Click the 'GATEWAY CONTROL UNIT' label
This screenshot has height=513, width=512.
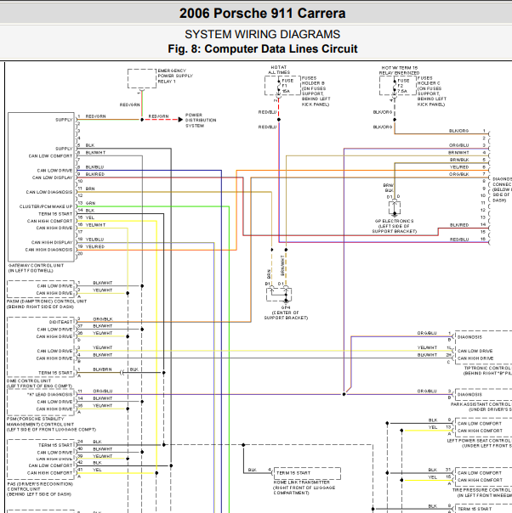pos(36,268)
